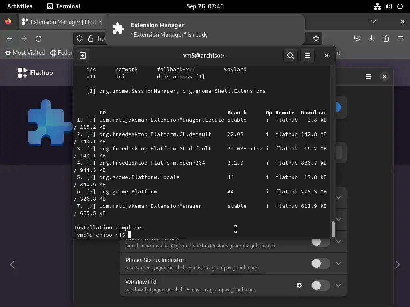This screenshot has width=410, height=307.
Task: Bookmark this page with star
Action: 316,39
